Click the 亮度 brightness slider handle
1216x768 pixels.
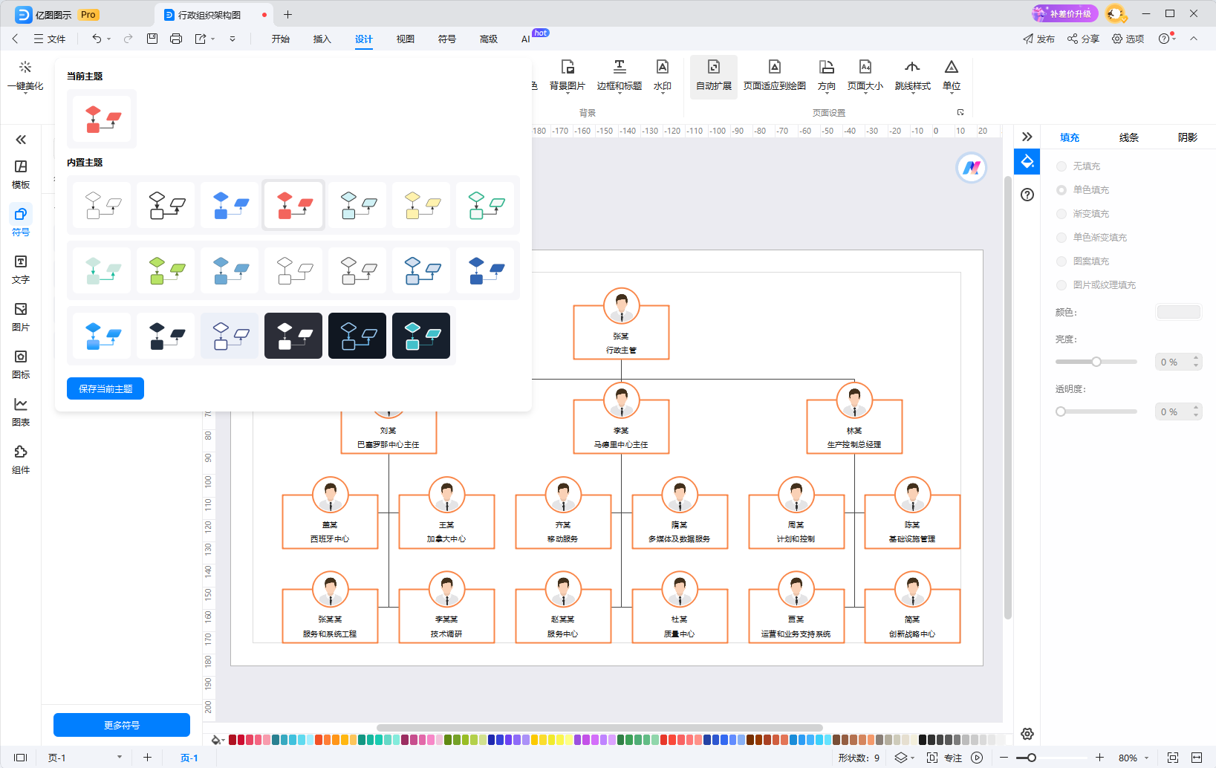[1096, 362]
